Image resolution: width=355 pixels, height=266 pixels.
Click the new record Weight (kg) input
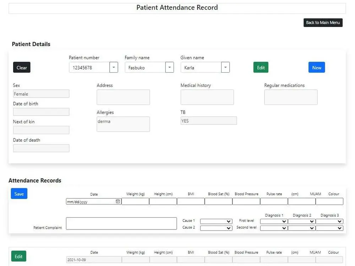tap(135, 201)
